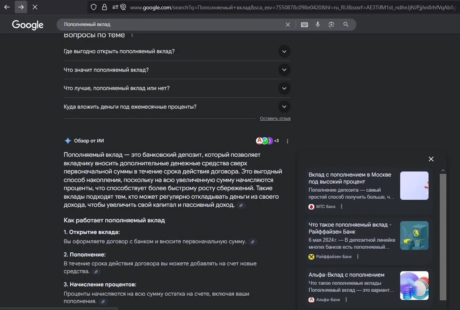Click the Райффайзен Банк article thumbnail
Image resolution: width=460 pixels, height=310 pixels.
point(414,236)
